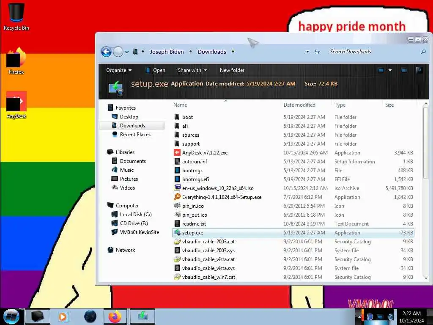Select the AnyDesk_v7.1.12.exe file icon
This screenshot has height=325, width=433.
[x=177, y=152]
